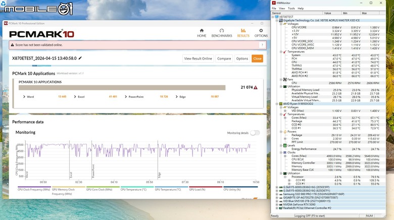Screen dimensions: 394x220
Task: Expand the Excel score row
Action: click(x=75, y=97)
